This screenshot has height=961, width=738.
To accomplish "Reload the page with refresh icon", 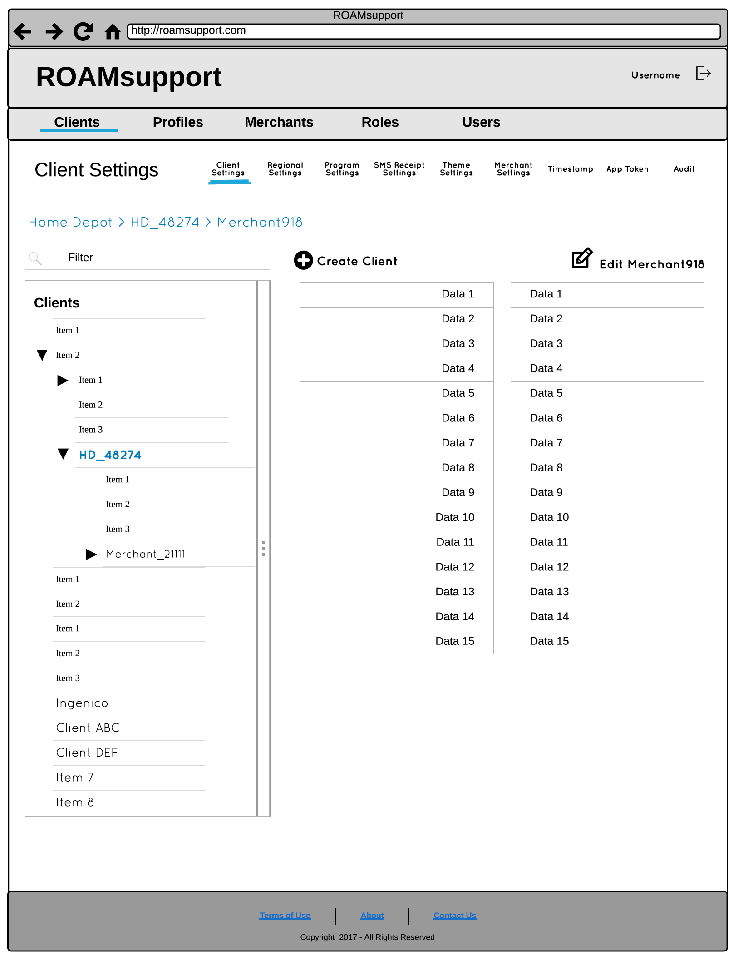I will (x=84, y=32).
